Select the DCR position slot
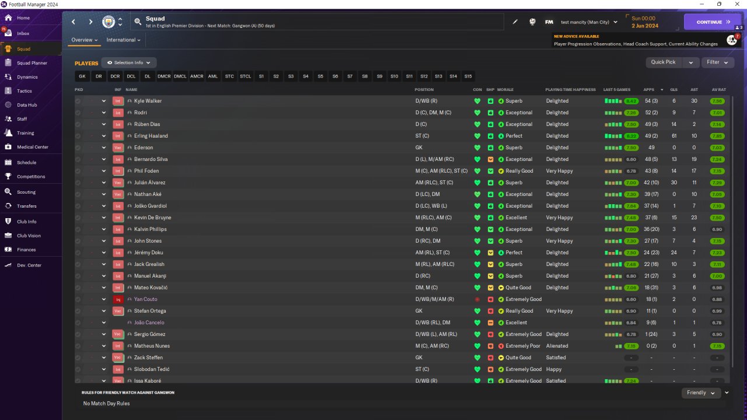The height and width of the screenshot is (420, 747). (x=115, y=76)
